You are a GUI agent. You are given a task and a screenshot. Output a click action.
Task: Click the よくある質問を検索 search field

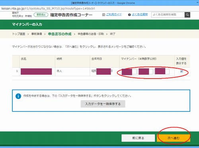(168, 15)
